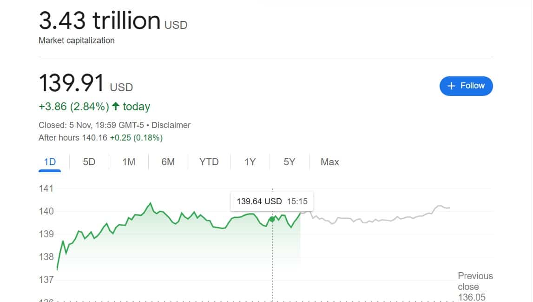Click the green dot marker on chart

[272, 219]
